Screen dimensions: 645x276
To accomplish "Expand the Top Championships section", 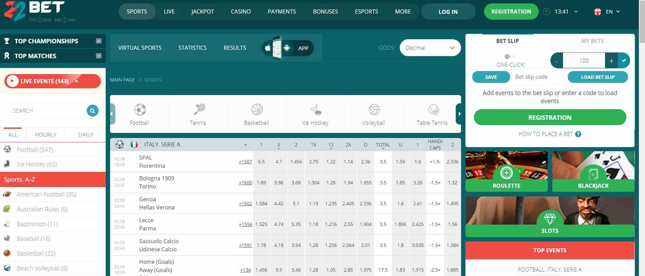I will pyautogui.click(x=99, y=41).
